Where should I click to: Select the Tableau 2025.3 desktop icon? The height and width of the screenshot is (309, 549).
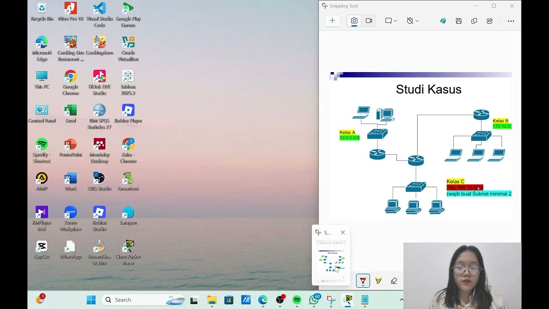point(128,82)
